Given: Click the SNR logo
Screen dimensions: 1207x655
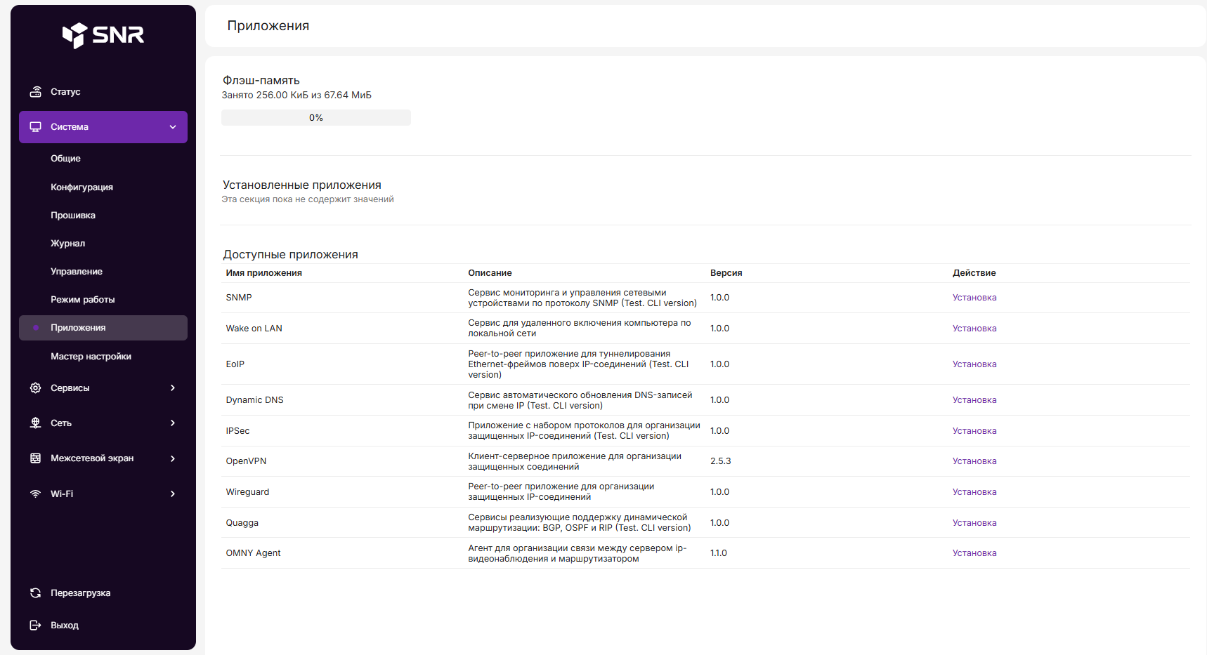Looking at the screenshot, I should pyautogui.click(x=103, y=34).
